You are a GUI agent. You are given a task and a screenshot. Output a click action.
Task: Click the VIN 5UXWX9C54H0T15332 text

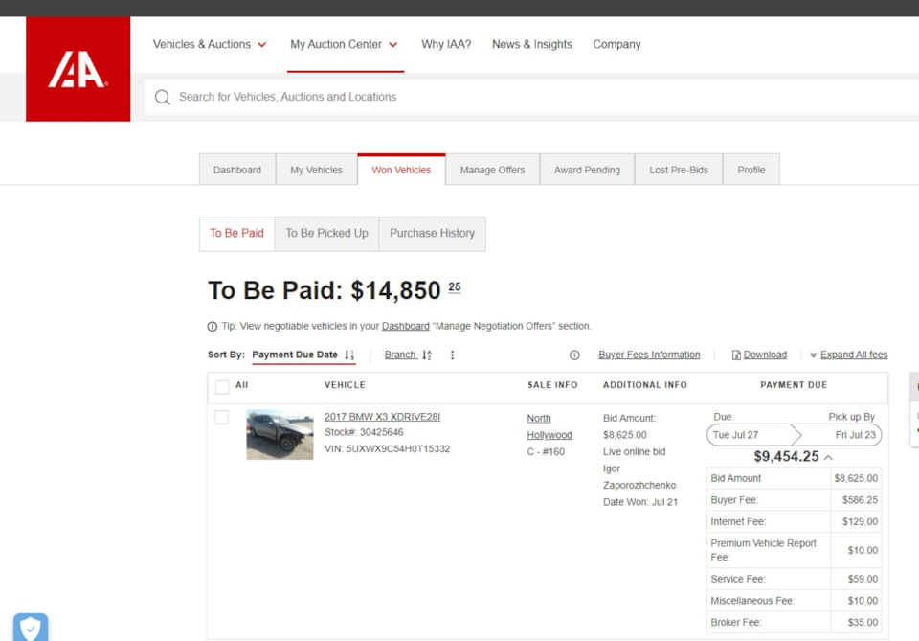click(388, 449)
